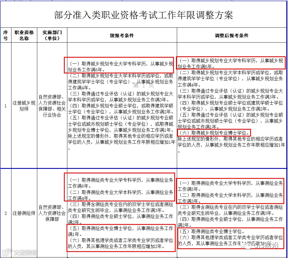Click current item （一）测绘类专科 工作满6年

121,183
